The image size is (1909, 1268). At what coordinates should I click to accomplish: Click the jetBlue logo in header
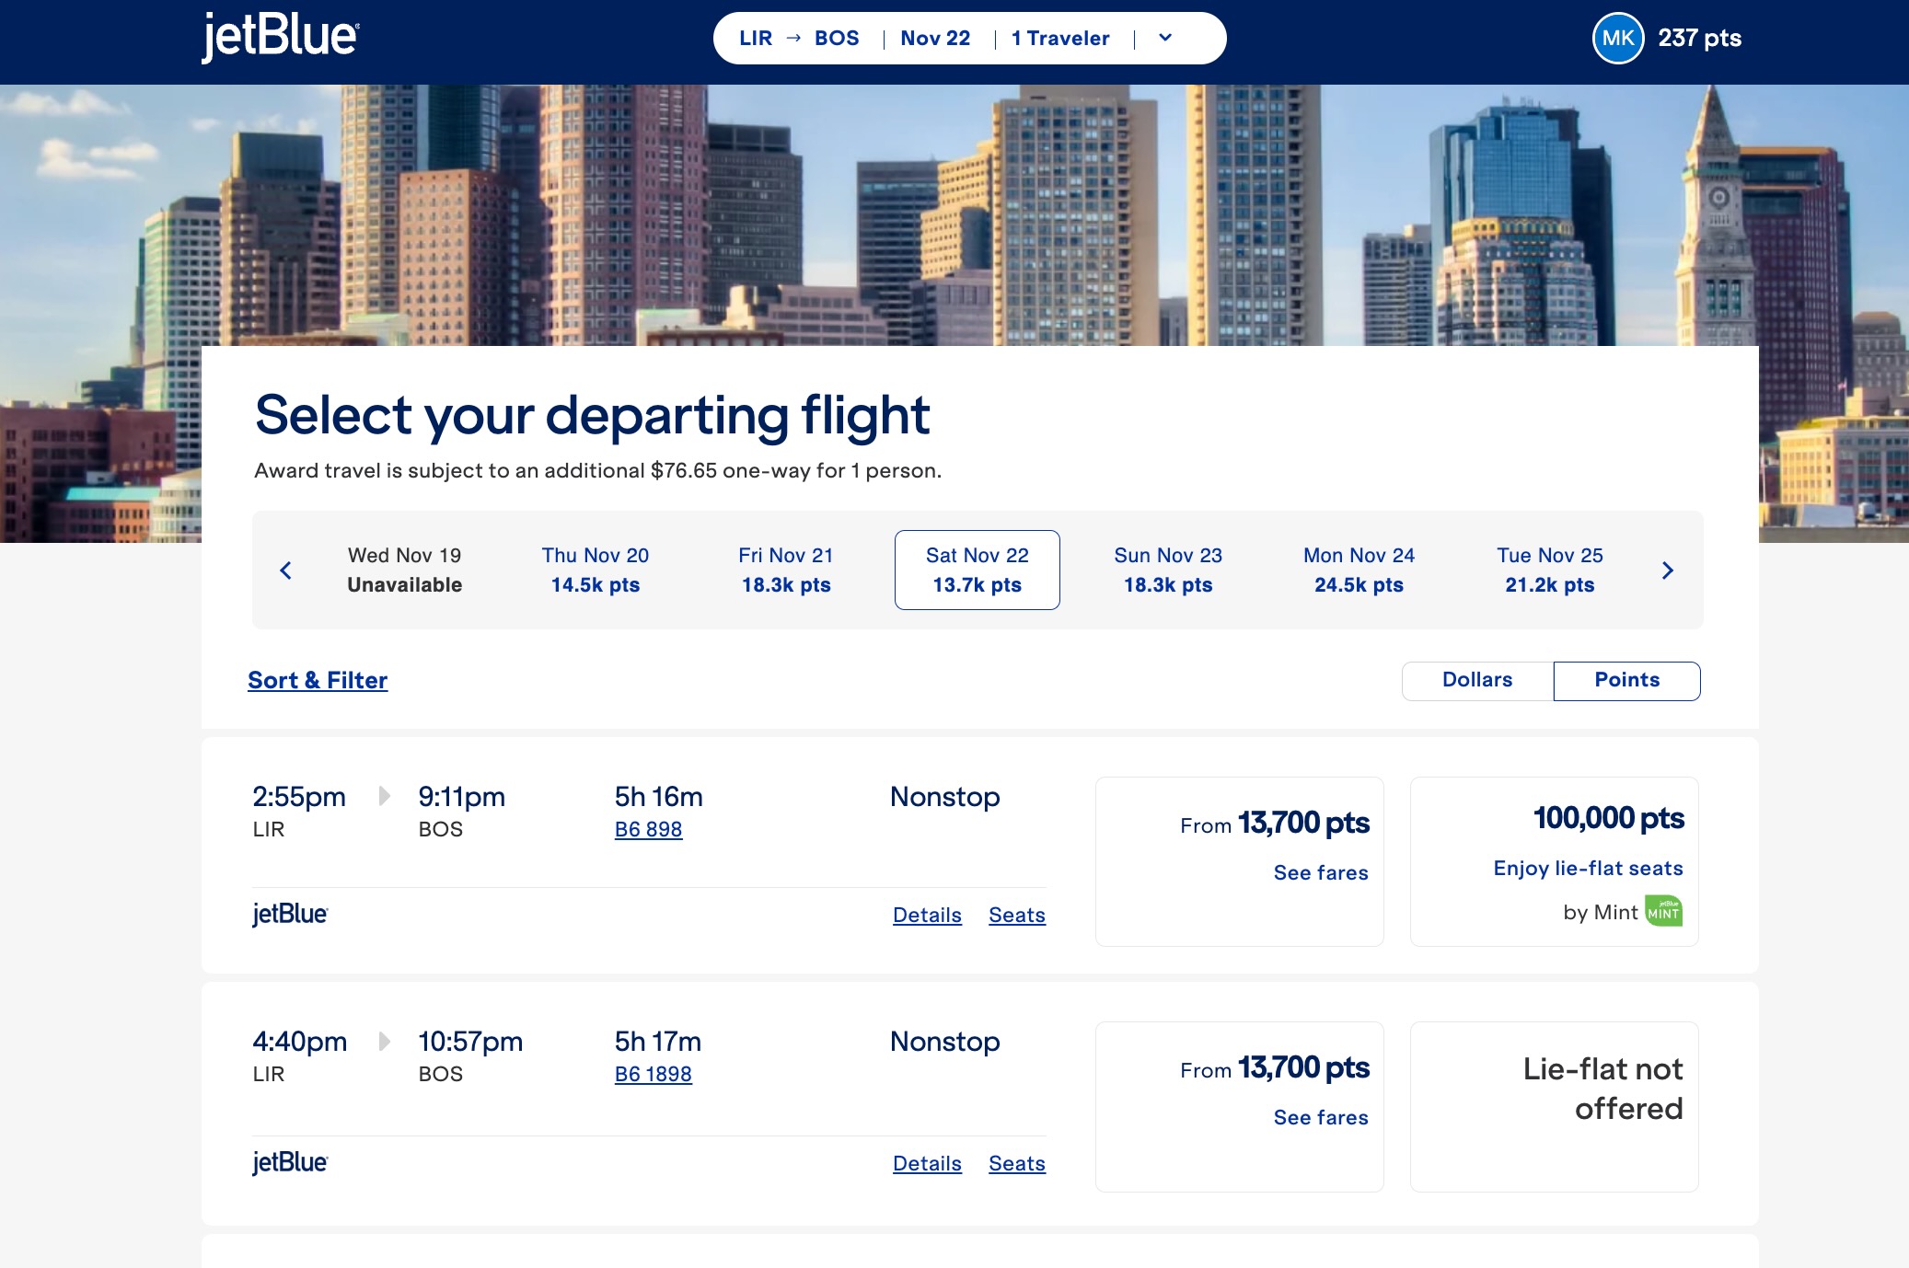(280, 38)
